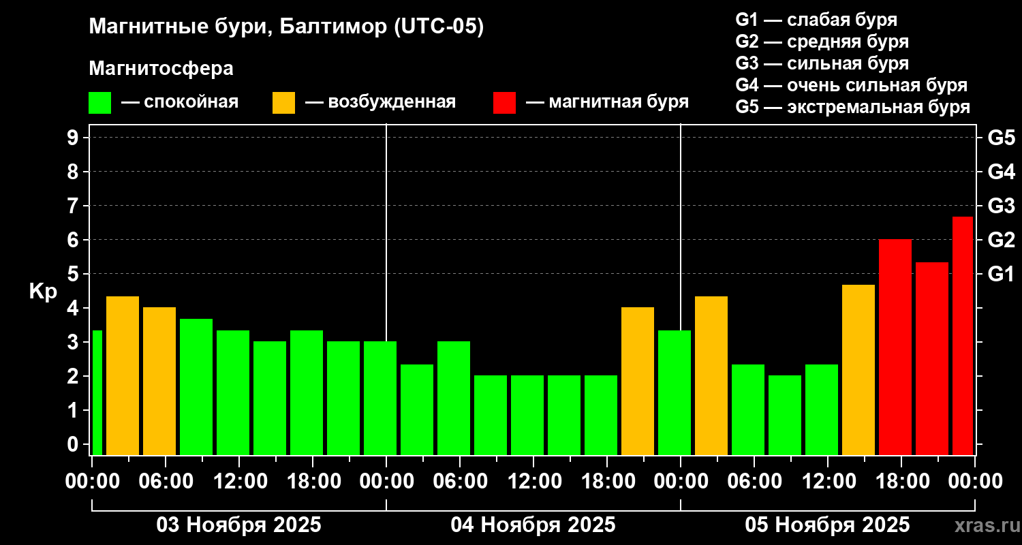Viewport: 1022px width, 545px height.
Task: Click the orange bar just before the red bars
Action: [x=858, y=370]
